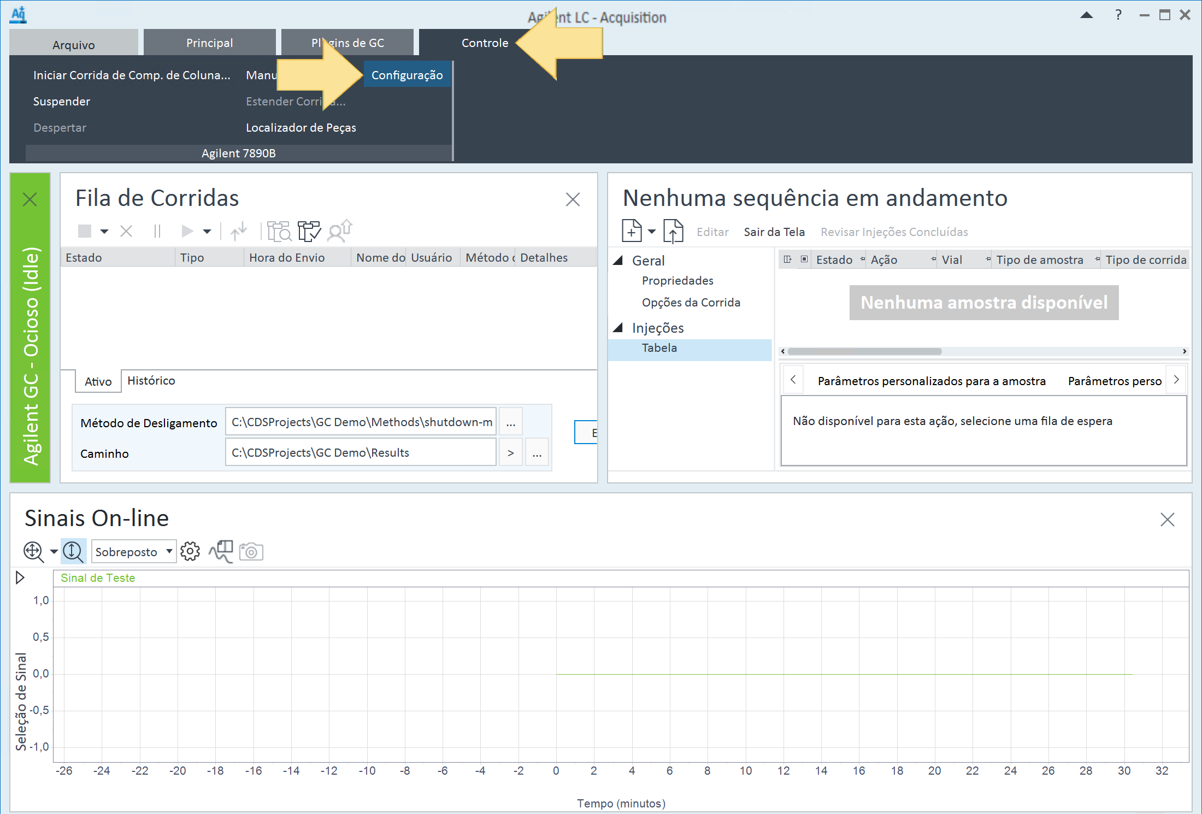Select Opções da Corrida in the tree
The image size is (1202, 814).
[x=691, y=302]
